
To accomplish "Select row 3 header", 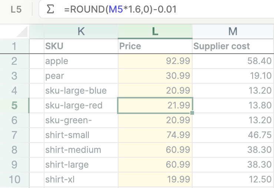I will tap(14, 76).
